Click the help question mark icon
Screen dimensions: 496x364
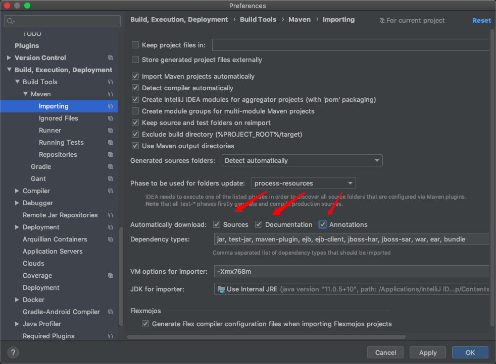[x=13, y=352]
